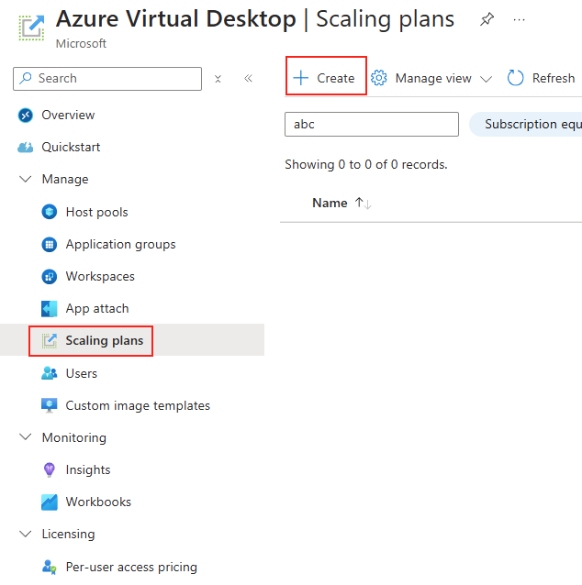Go to Quickstart
Screen dimensions: 582x585
[71, 148]
